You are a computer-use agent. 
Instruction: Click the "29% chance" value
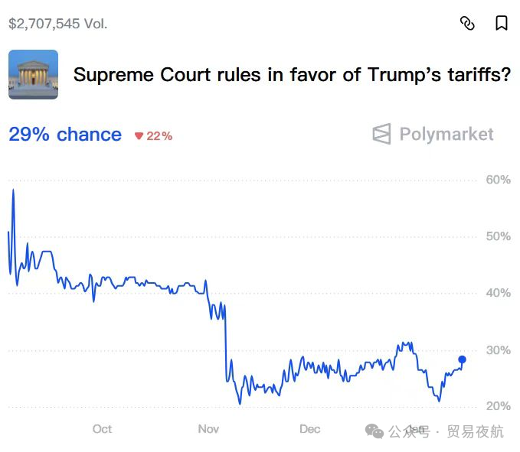coord(65,135)
